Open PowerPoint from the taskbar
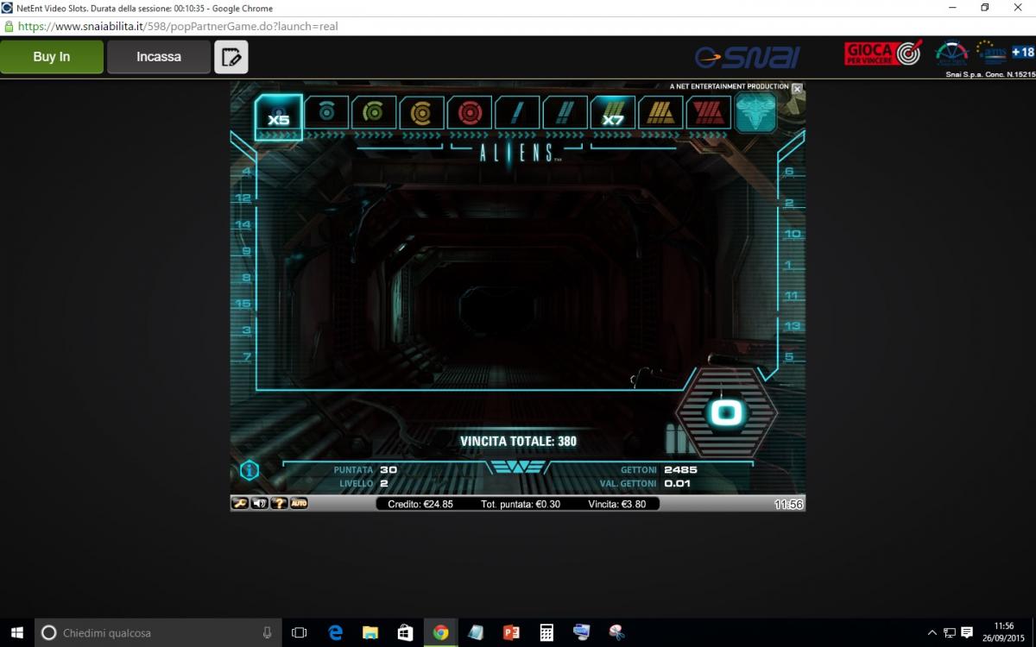1036x647 pixels. 511,632
